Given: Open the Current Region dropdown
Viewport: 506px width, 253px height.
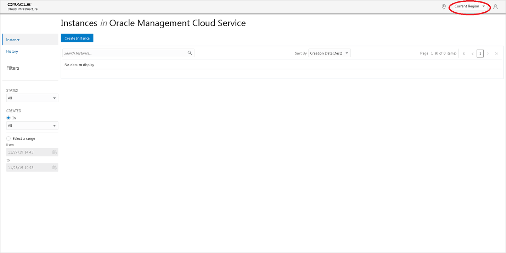Looking at the screenshot, I should click(x=470, y=6).
